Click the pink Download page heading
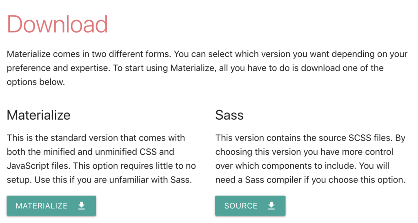The height and width of the screenshot is (223, 418). click(x=57, y=24)
